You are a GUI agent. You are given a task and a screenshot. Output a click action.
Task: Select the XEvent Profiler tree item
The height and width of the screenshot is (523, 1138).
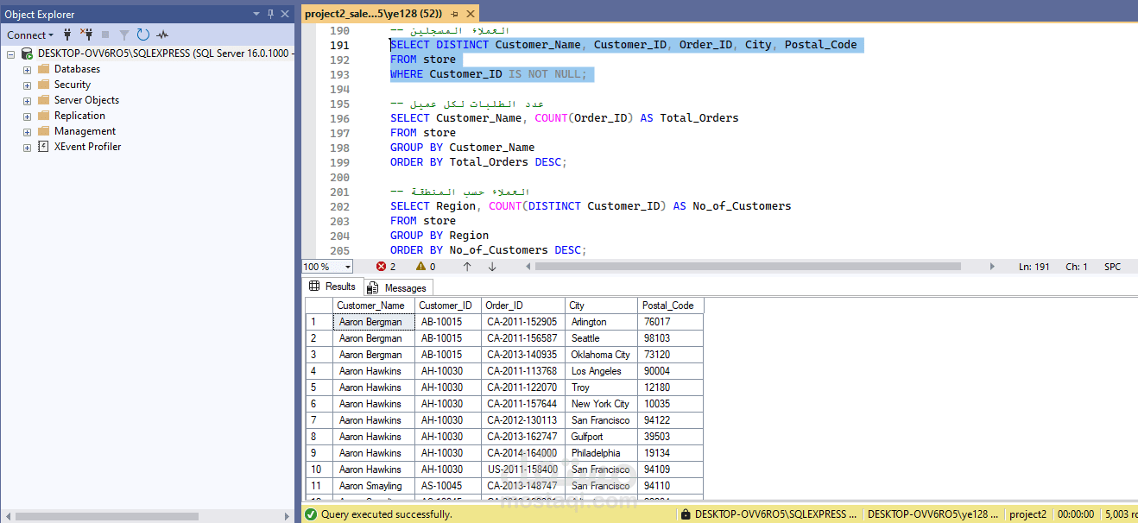pyautogui.click(x=87, y=147)
